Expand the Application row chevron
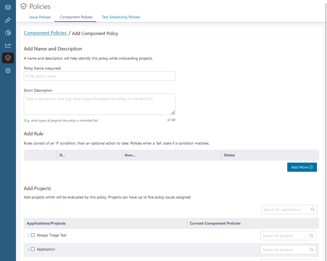 28,250
